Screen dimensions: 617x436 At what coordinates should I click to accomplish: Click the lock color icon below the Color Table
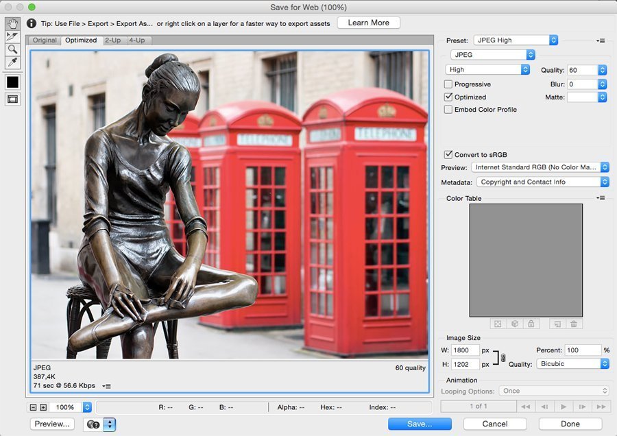(531, 323)
